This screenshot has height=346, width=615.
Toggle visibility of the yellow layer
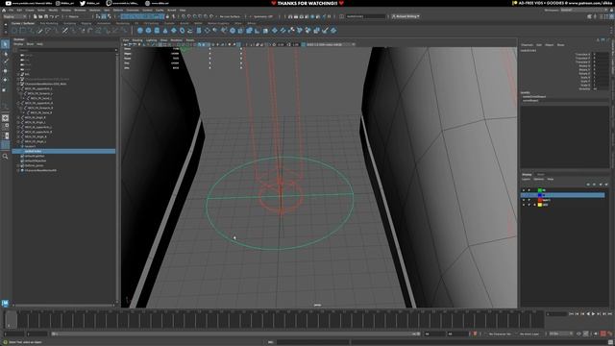(x=524, y=205)
